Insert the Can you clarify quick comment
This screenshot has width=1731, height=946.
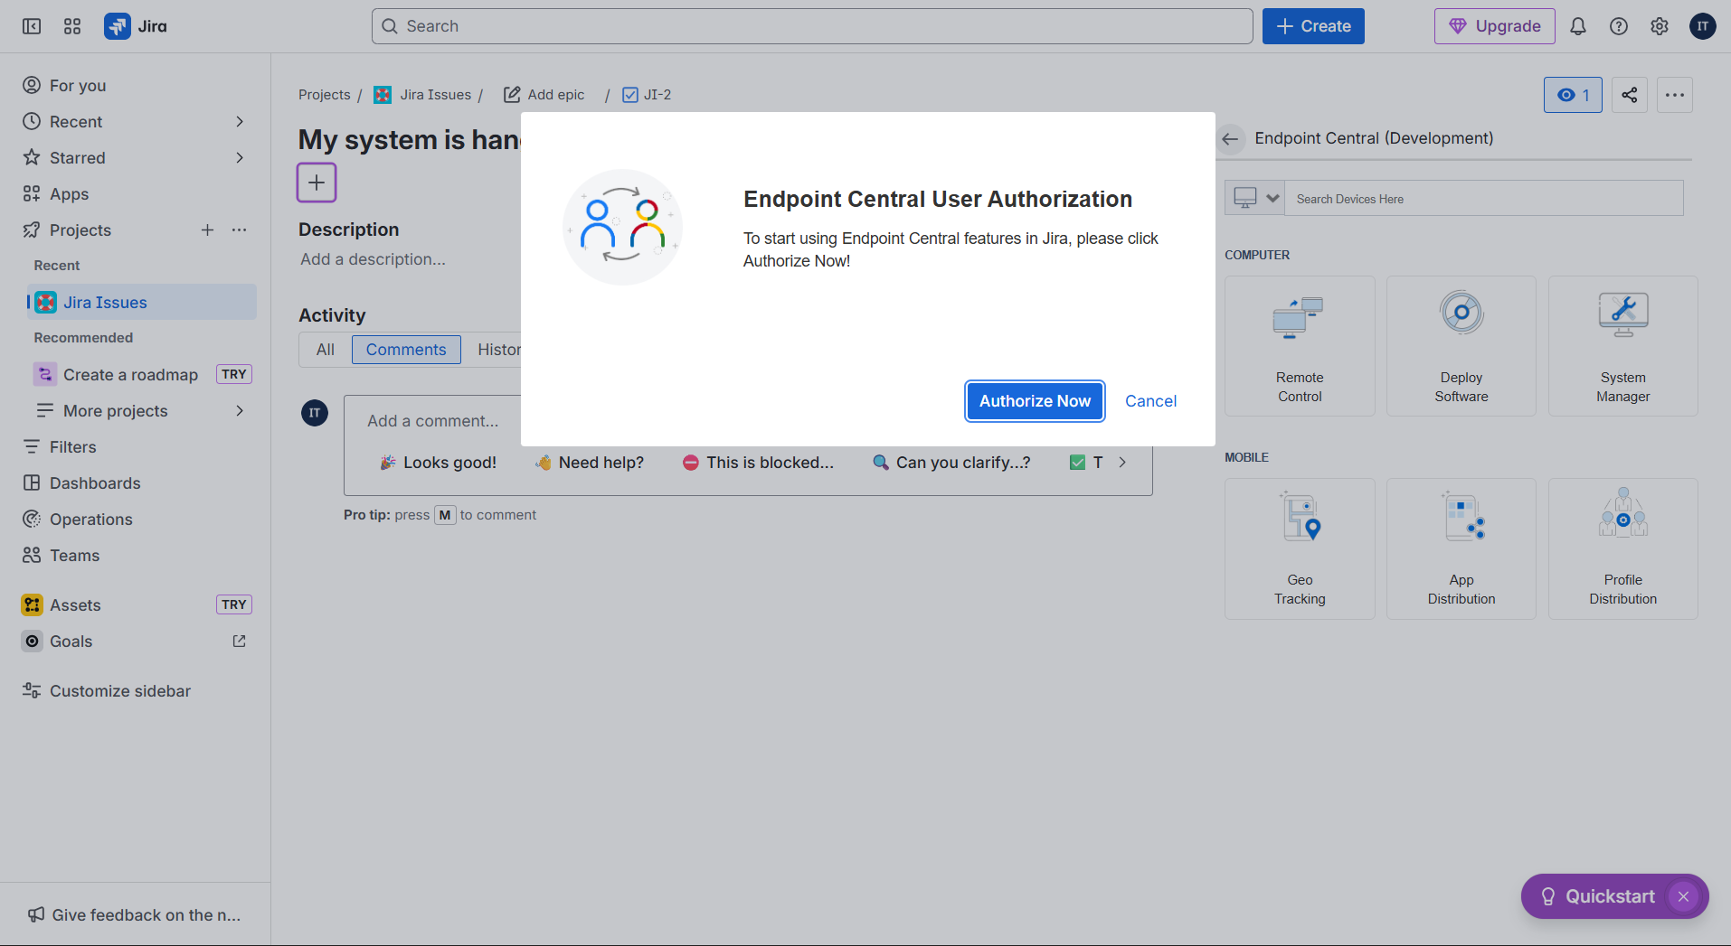click(951, 462)
